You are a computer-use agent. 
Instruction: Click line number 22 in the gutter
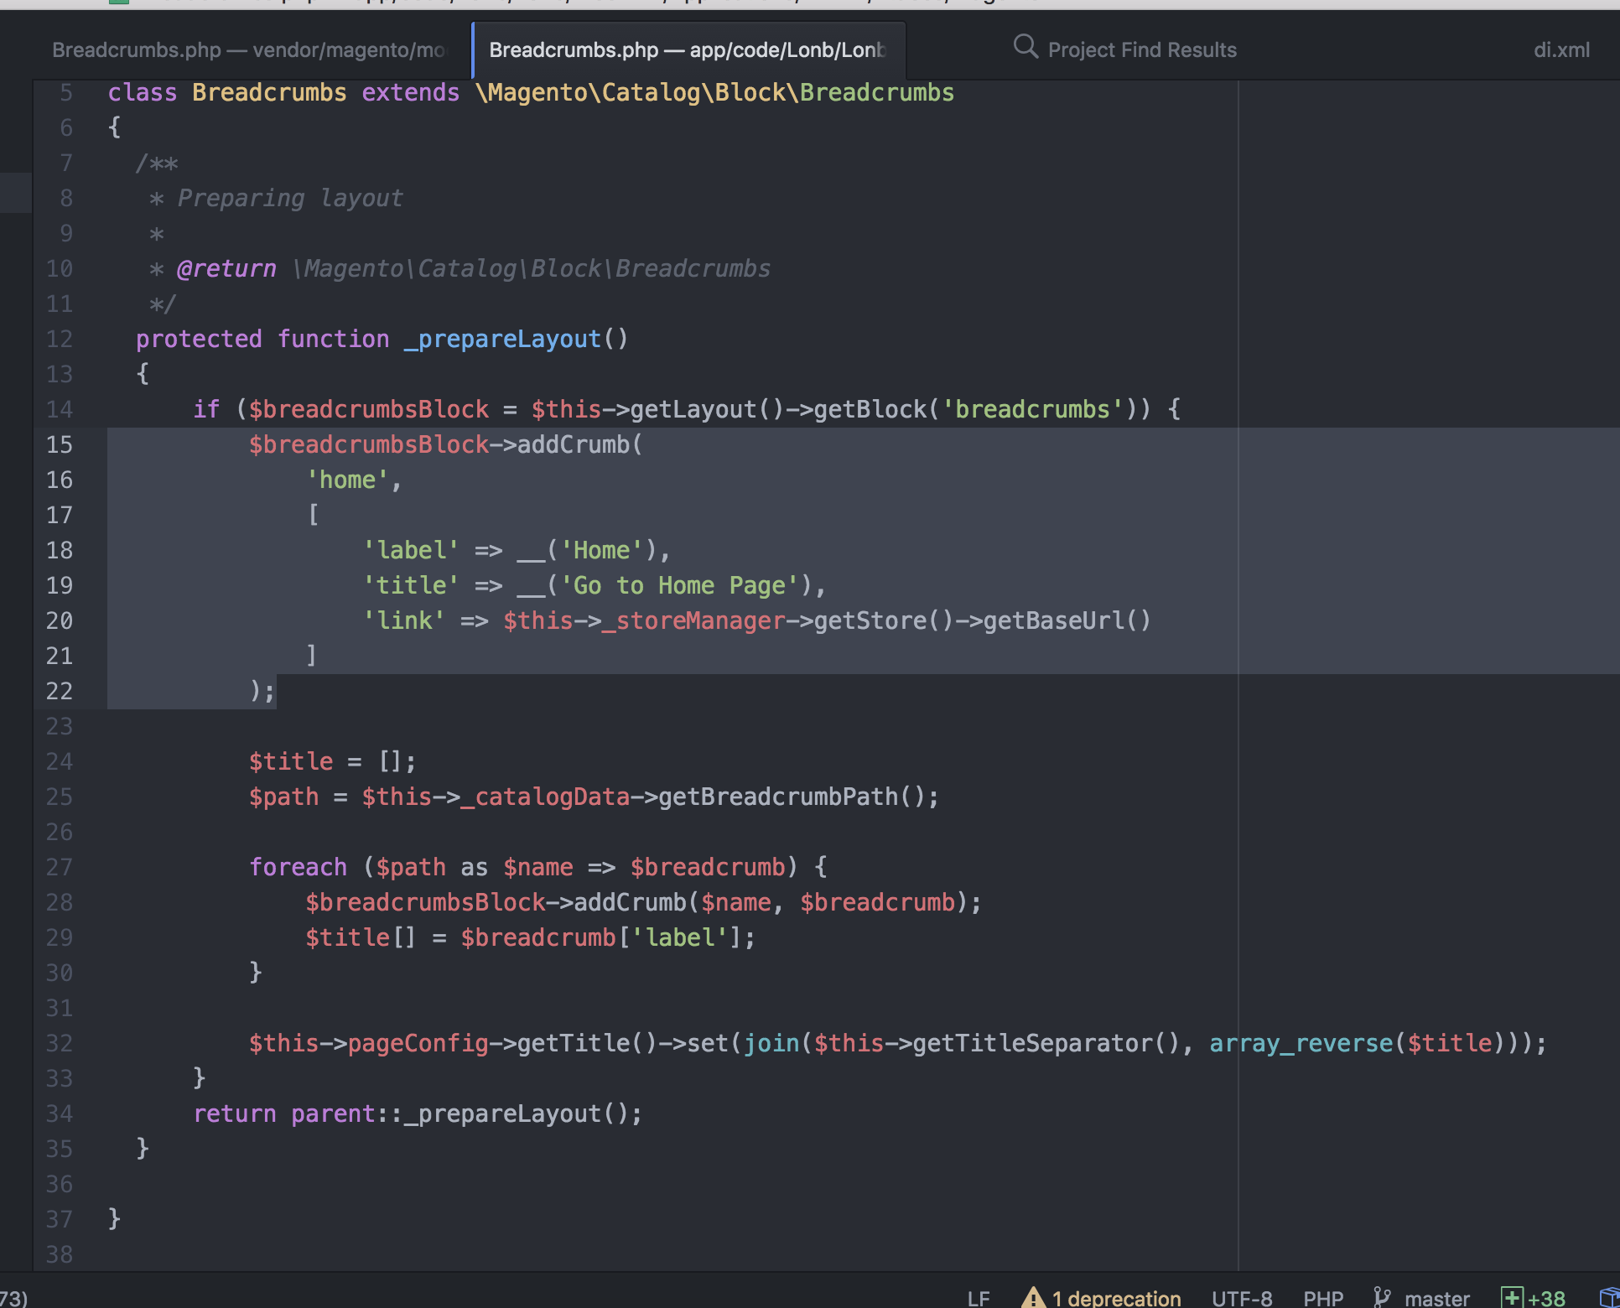[59, 691]
